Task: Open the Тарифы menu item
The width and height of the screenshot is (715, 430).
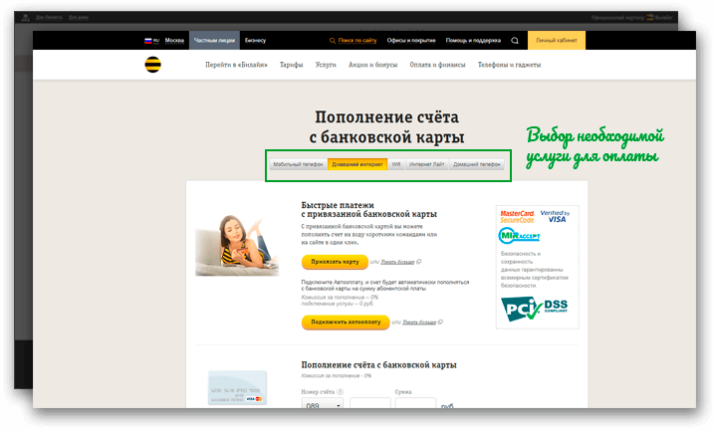Action: [x=291, y=65]
